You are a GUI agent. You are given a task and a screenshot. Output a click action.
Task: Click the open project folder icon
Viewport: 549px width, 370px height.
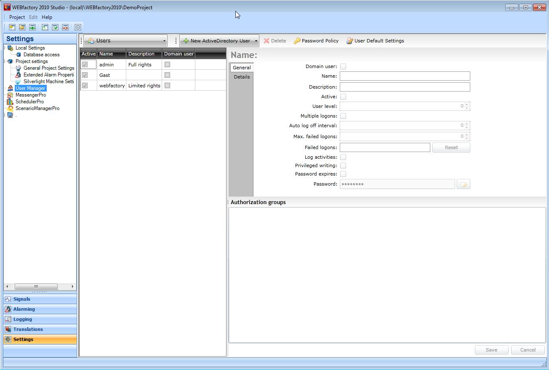[22, 27]
